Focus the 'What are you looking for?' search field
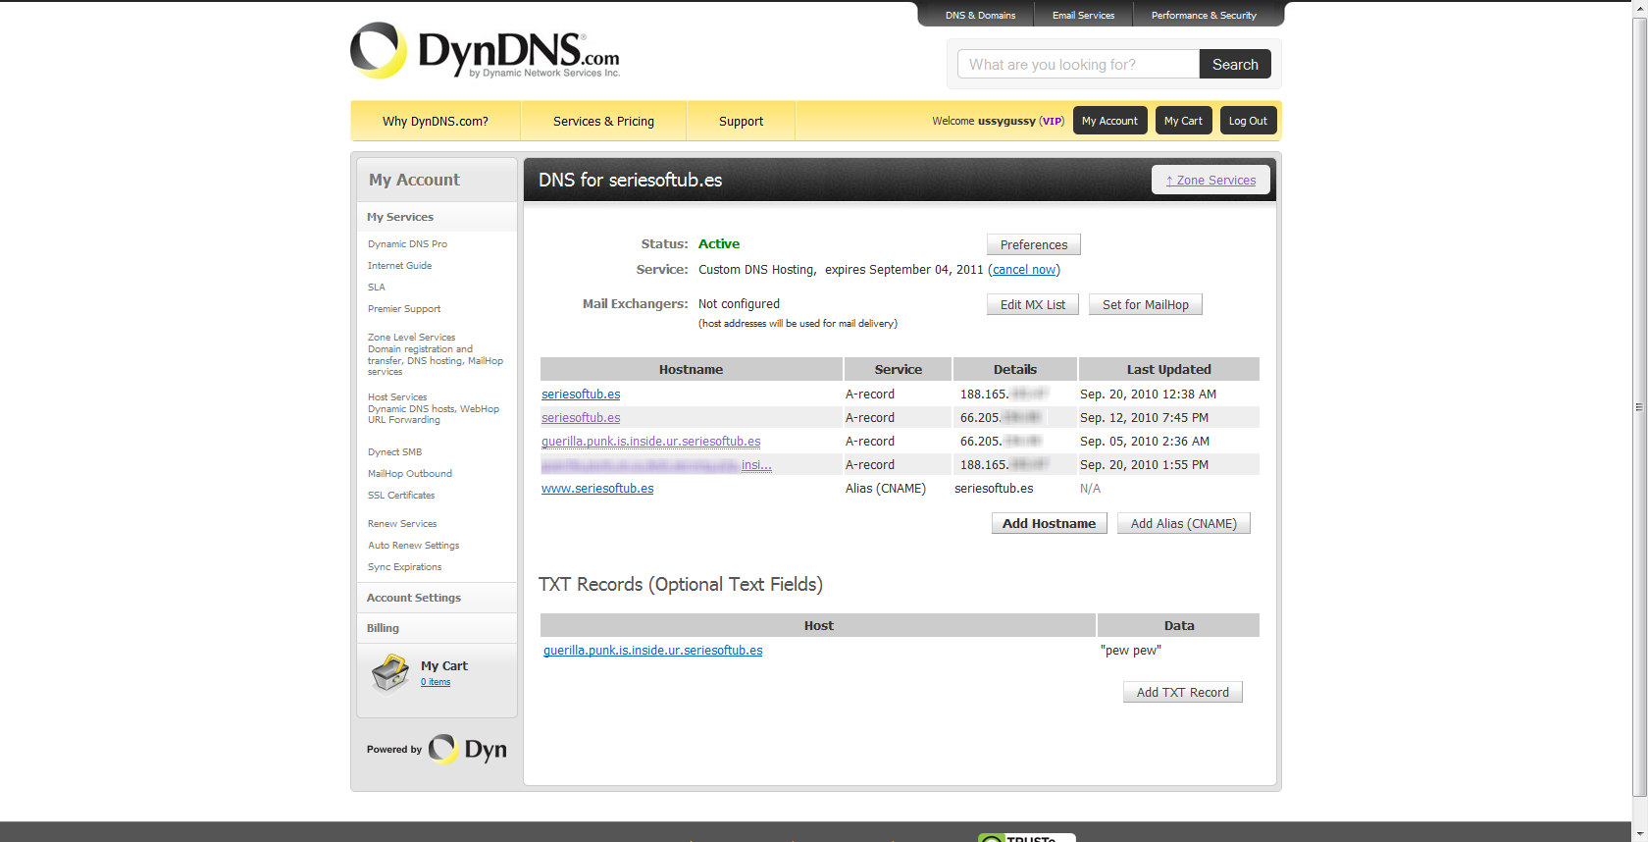The width and height of the screenshot is (1648, 842). (1078, 64)
